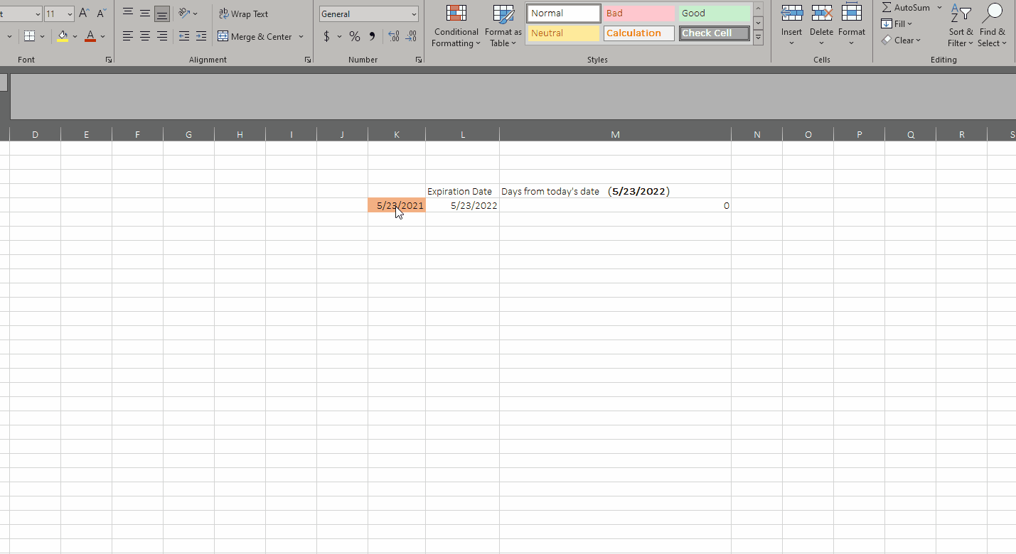Viewport: 1016px width, 554px height.
Task: Open Conditional Formatting menu
Action: coord(456,26)
